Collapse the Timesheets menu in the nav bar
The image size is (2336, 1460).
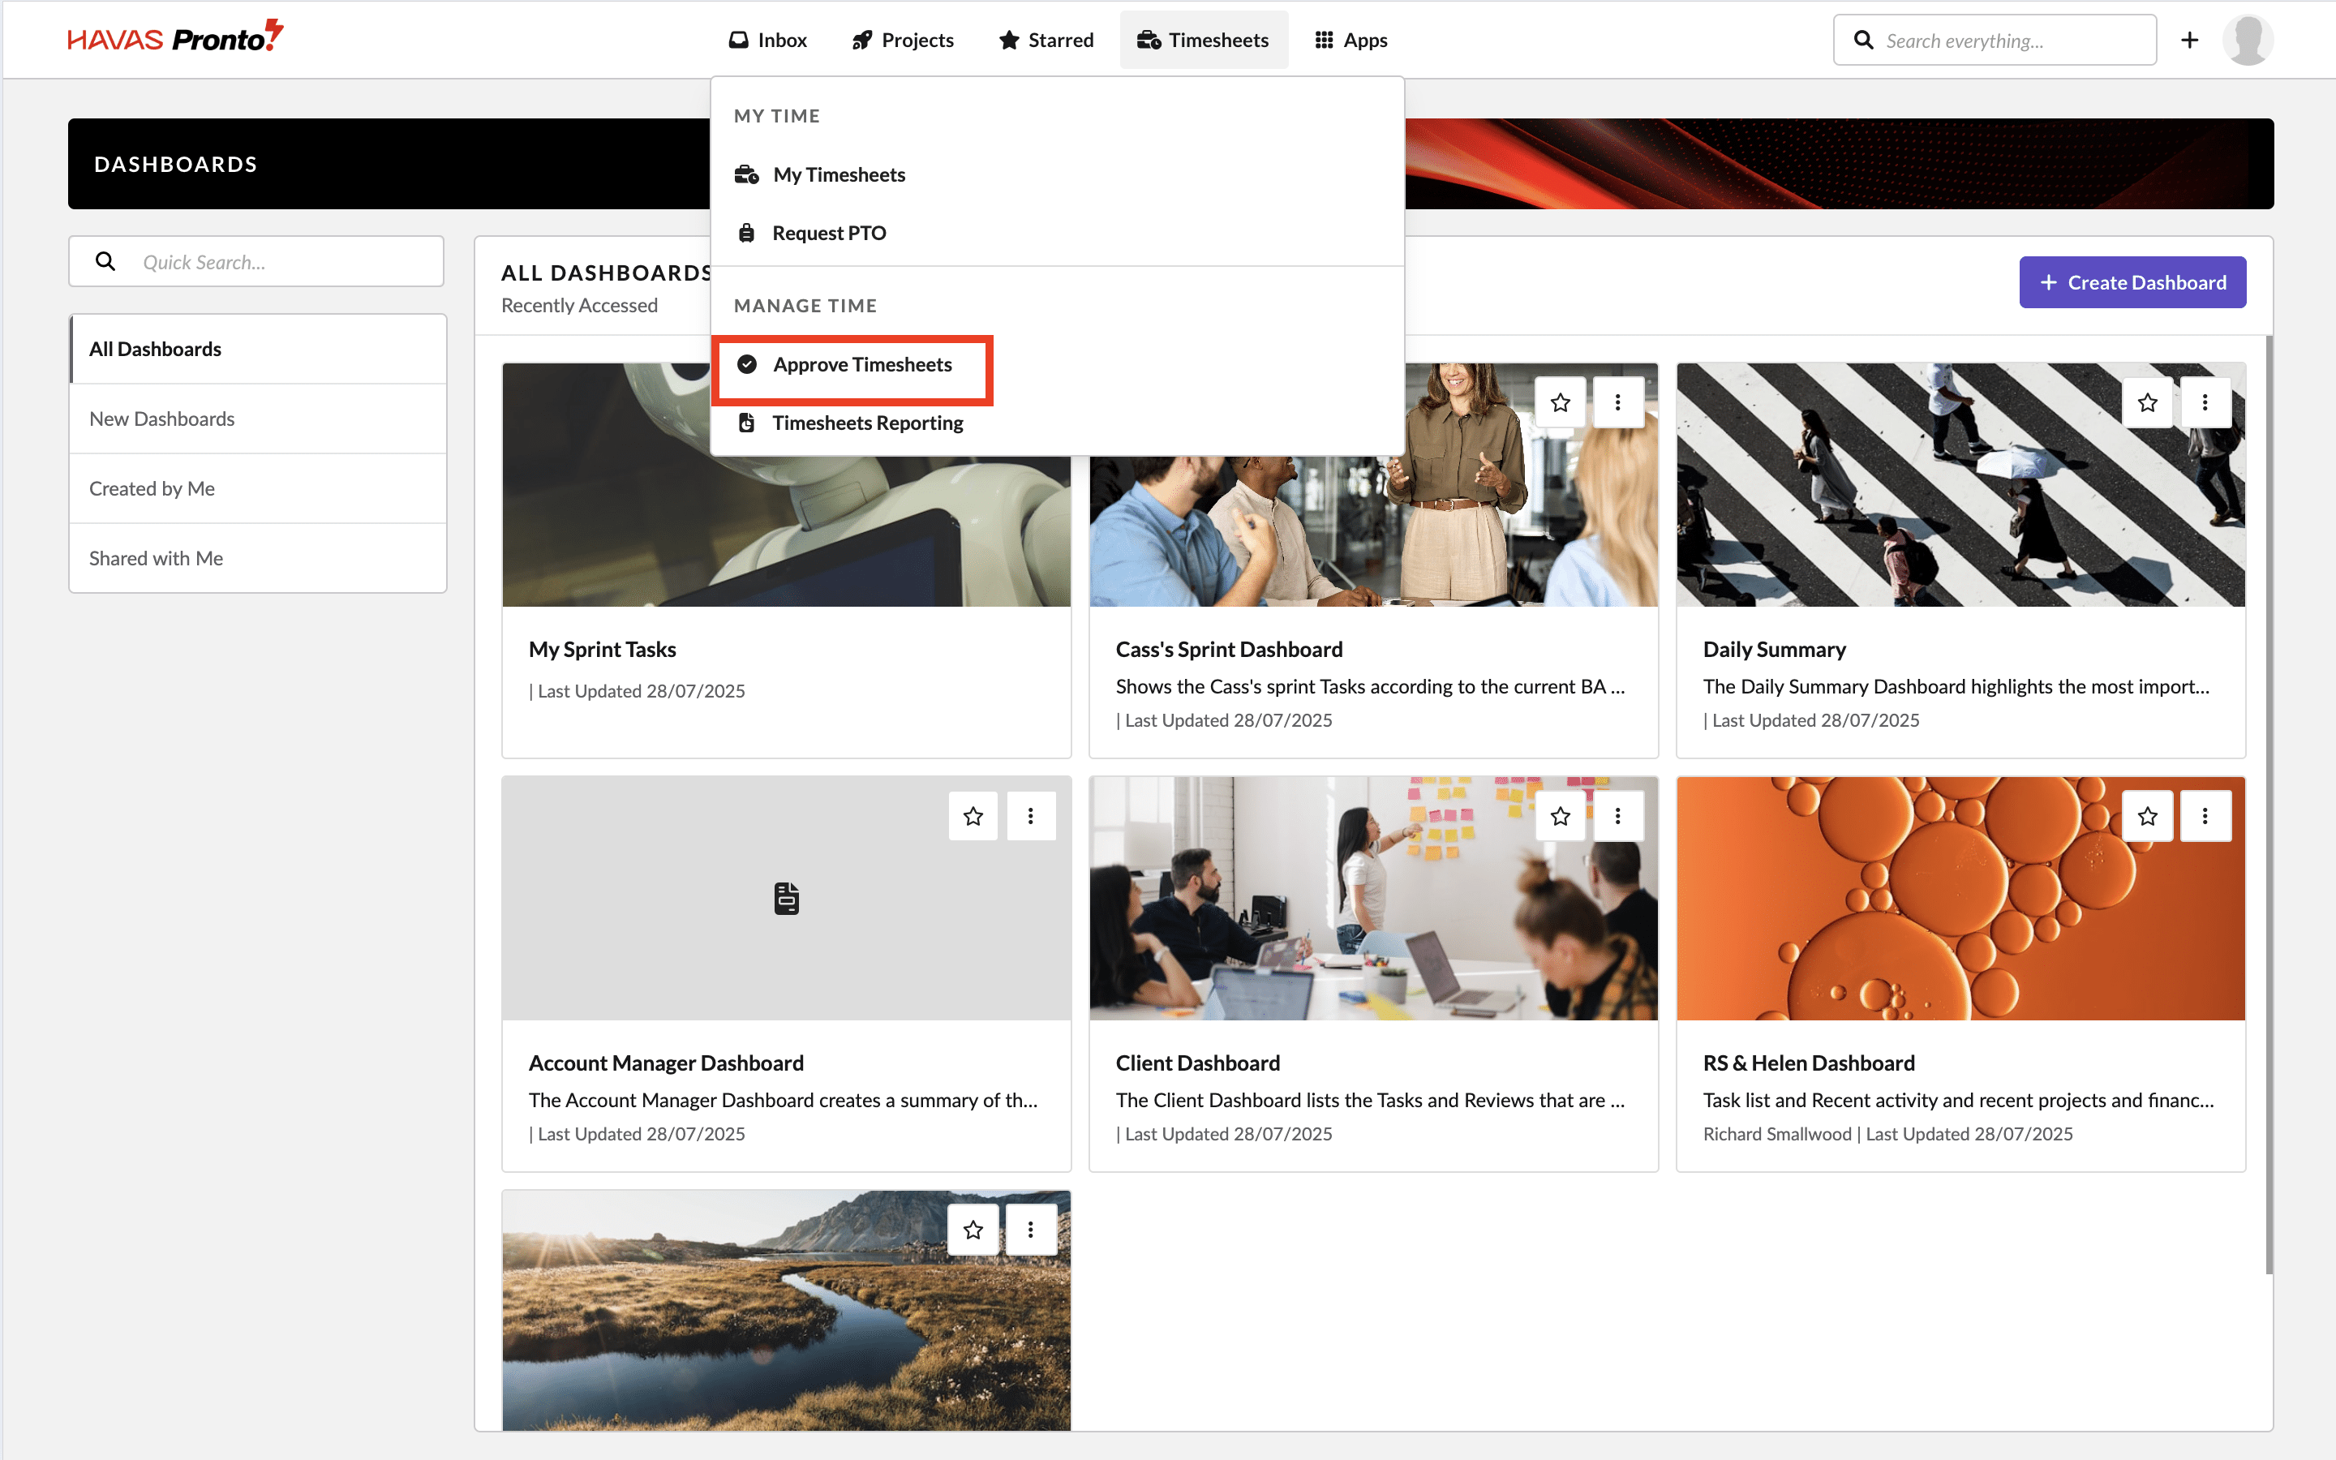1203,40
